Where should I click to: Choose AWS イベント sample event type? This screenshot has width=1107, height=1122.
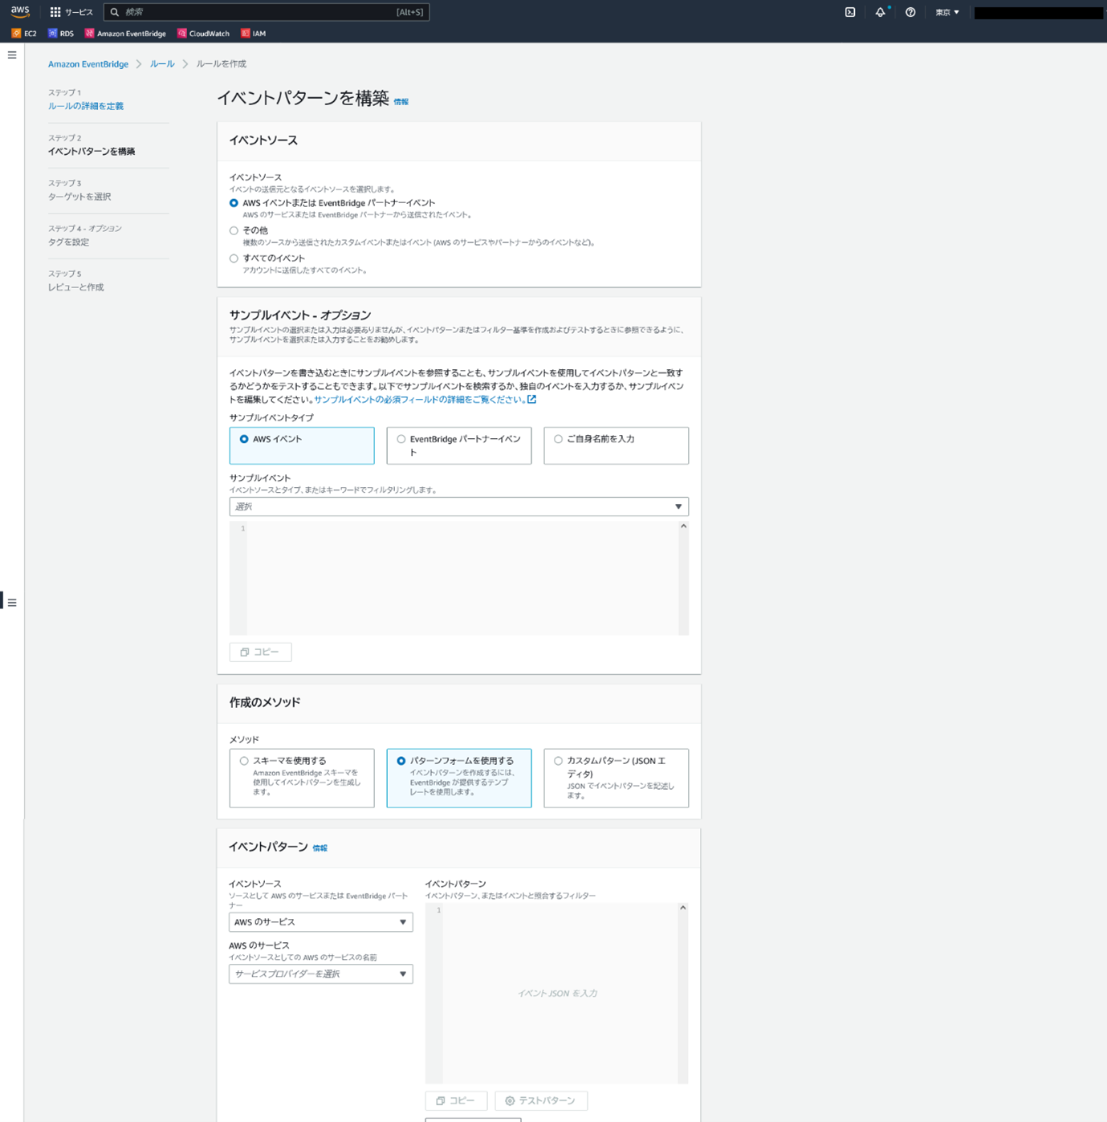point(302,445)
